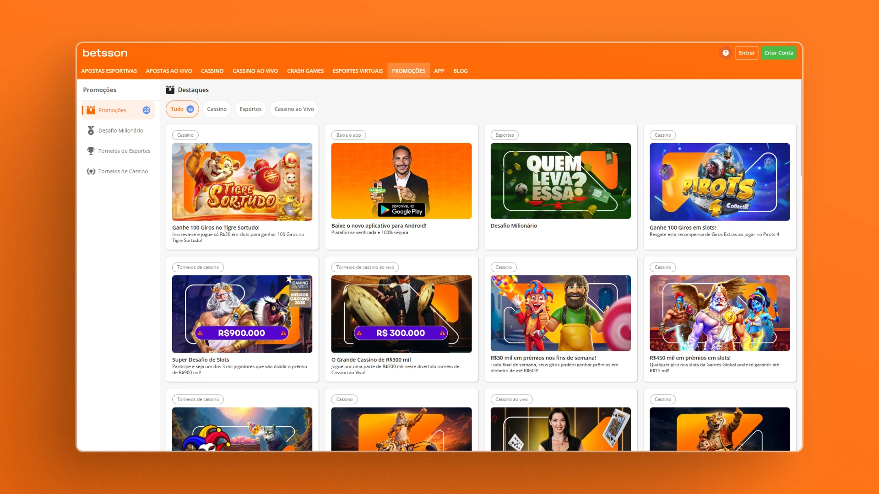Screen dimensions: 879x494
Task: Select the Tudo filter chip
Action: [x=182, y=109]
